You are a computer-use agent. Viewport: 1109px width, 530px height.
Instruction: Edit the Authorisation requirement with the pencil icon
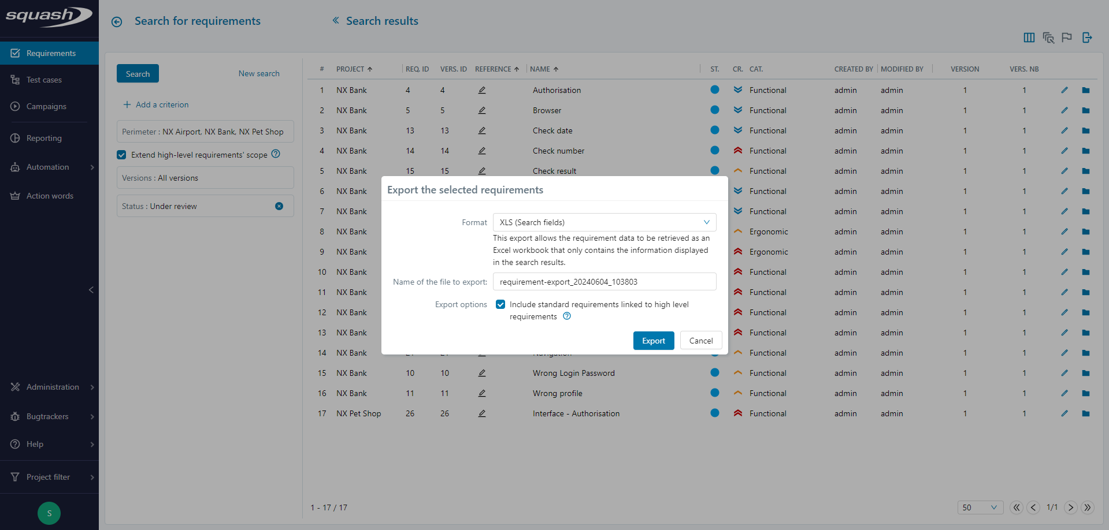(x=1064, y=90)
